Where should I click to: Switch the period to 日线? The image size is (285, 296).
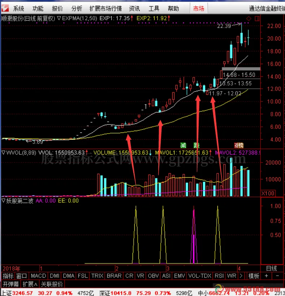[271, 268]
